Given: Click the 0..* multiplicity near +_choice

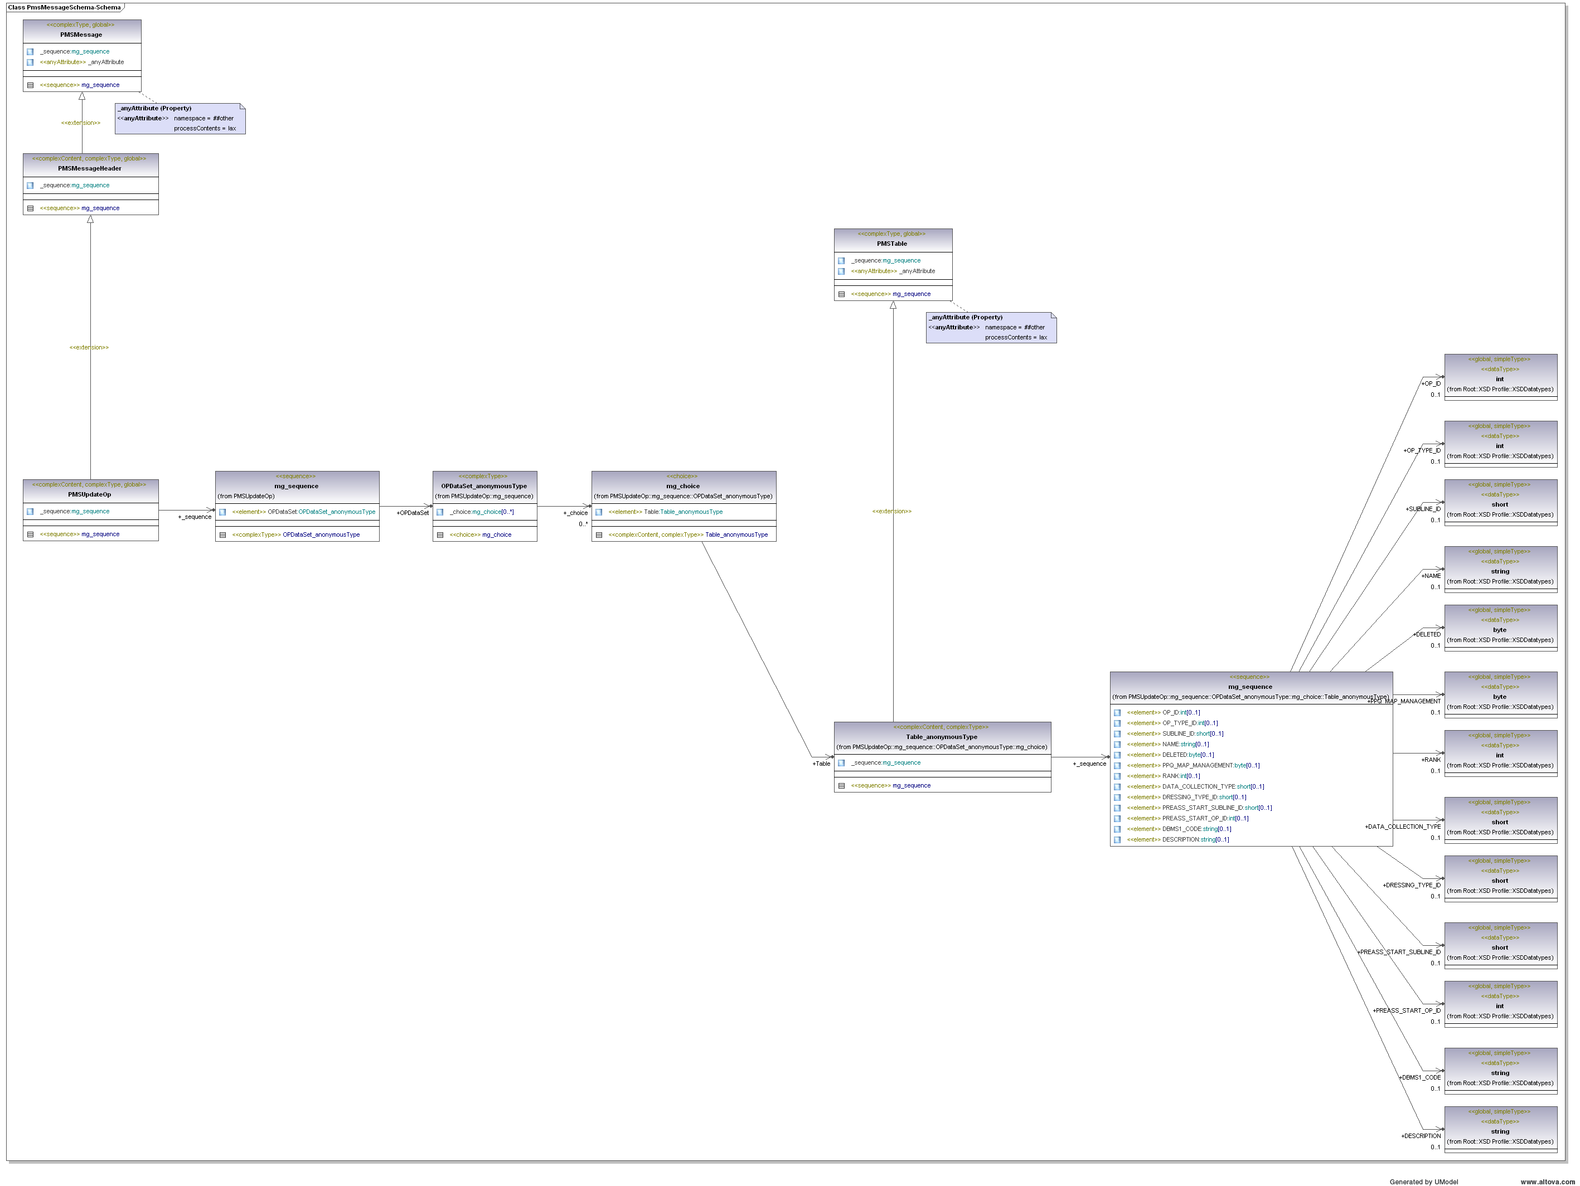Looking at the screenshot, I should point(583,524).
